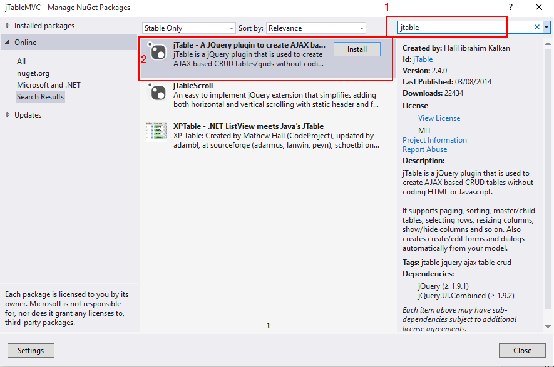Open Project Information link
554x367 pixels.
(434, 140)
